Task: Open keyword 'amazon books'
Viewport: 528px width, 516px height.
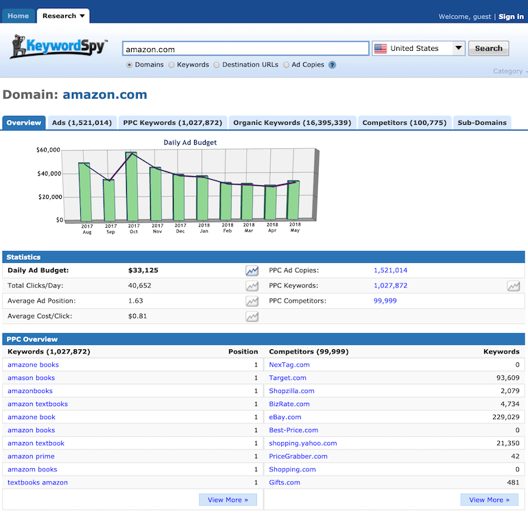Action: click(x=31, y=430)
